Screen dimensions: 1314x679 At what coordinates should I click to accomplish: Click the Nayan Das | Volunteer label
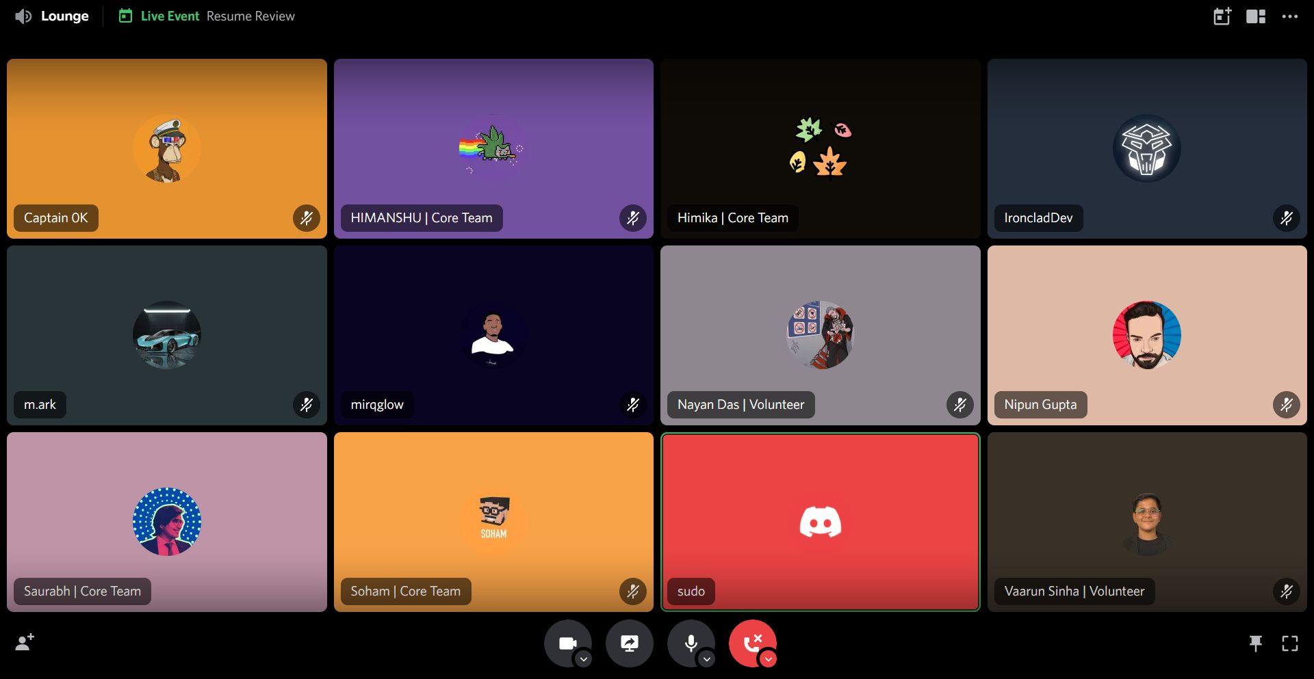[741, 405]
